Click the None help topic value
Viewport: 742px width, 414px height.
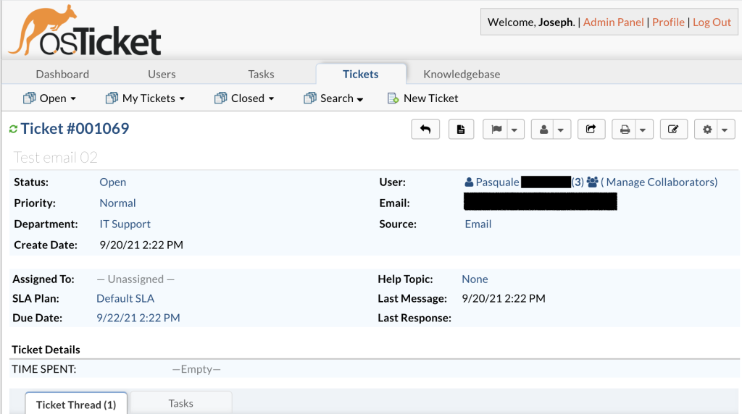[x=475, y=279]
